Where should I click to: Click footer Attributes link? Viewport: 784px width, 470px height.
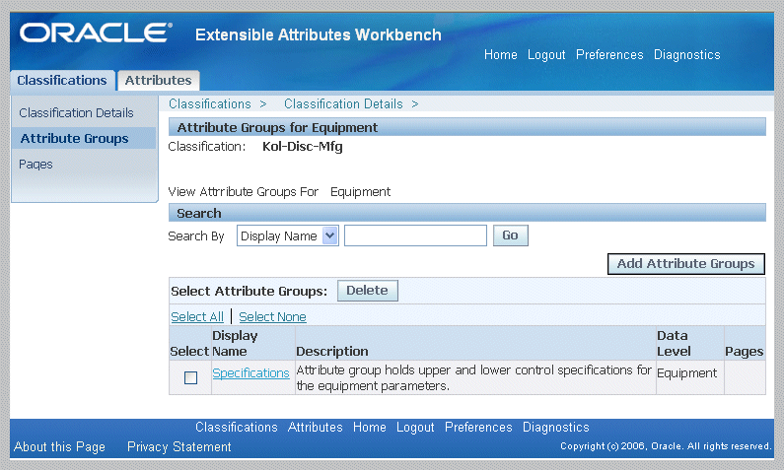point(315,427)
